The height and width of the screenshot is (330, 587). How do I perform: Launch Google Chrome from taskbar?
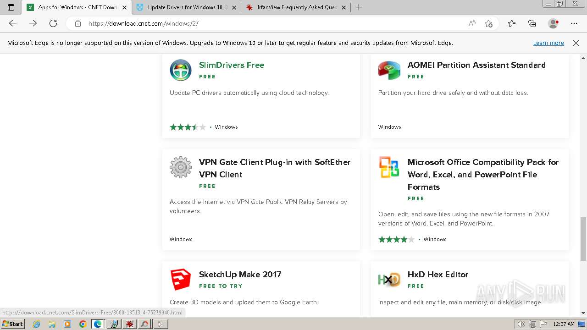(x=83, y=324)
